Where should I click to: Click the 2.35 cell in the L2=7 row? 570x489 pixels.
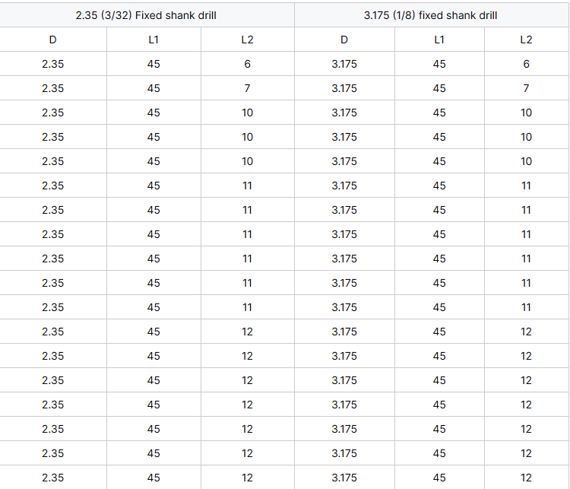[52, 88]
